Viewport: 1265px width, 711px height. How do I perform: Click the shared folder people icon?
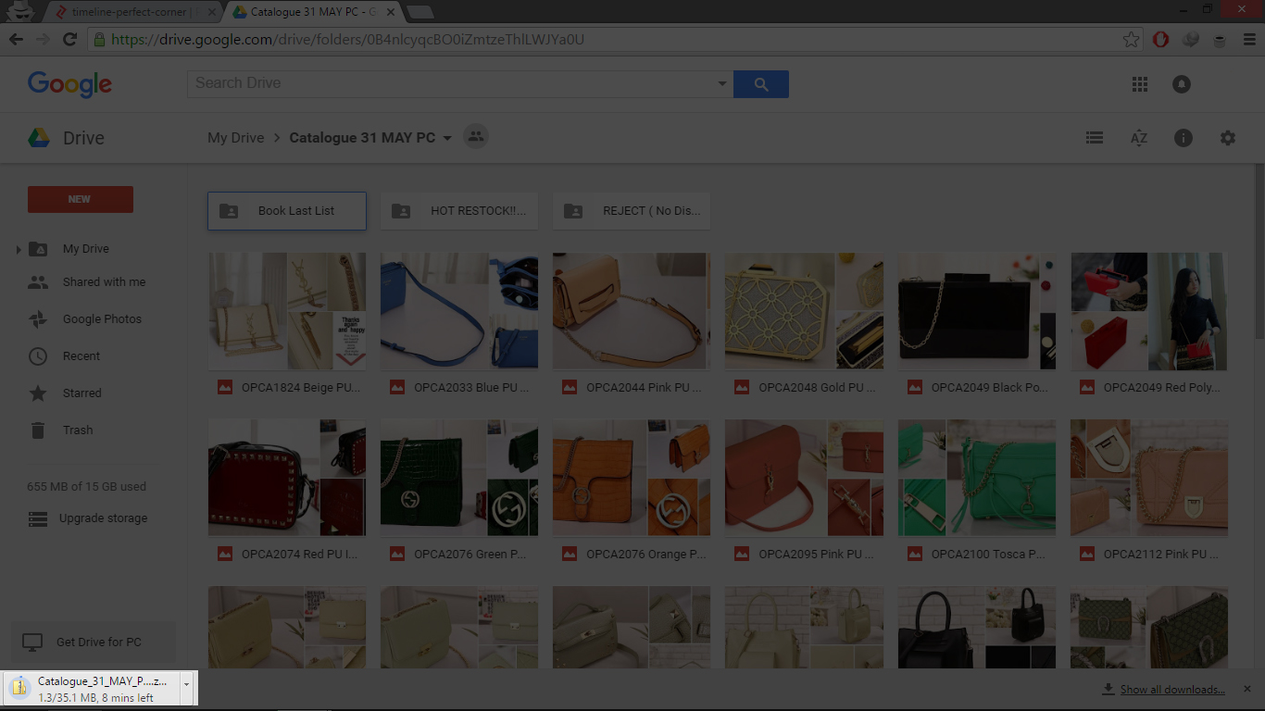(x=475, y=137)
